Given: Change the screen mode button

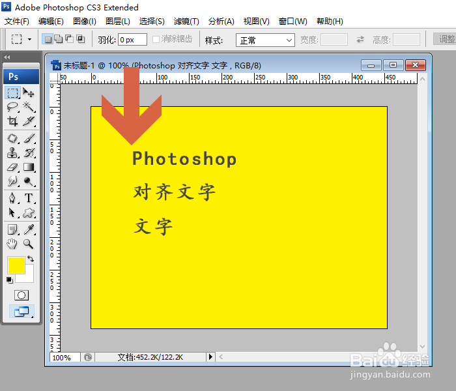Looking at the screenshot, I should [x=21, y=311].
